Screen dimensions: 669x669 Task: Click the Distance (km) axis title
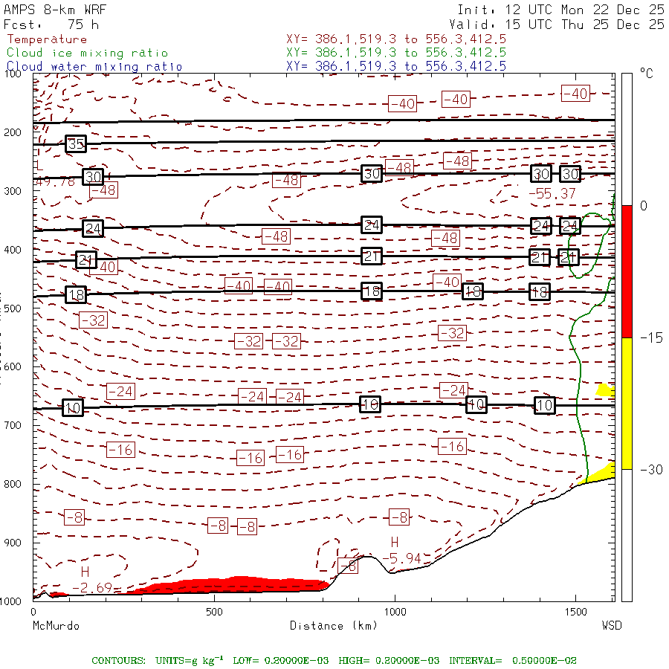(x=333, y=625)
